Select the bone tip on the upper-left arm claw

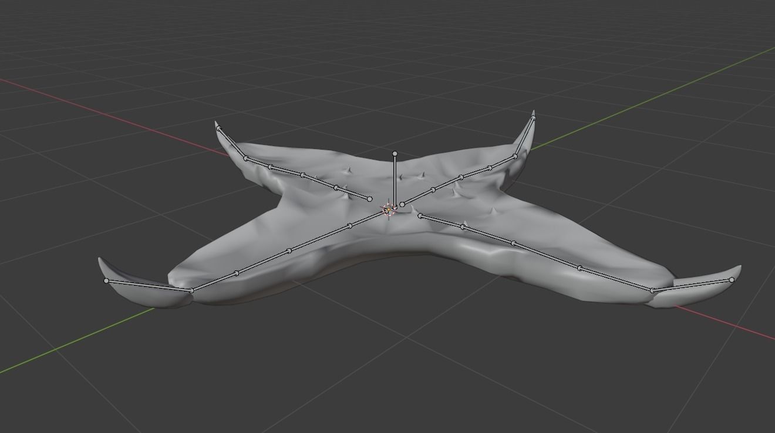(218, 128)
